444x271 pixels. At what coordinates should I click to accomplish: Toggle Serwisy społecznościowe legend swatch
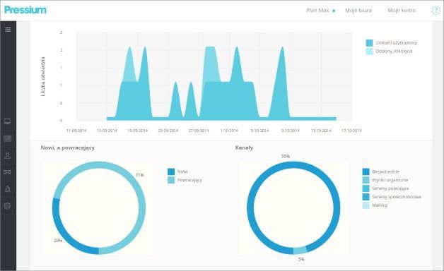[x=366, y=197]
